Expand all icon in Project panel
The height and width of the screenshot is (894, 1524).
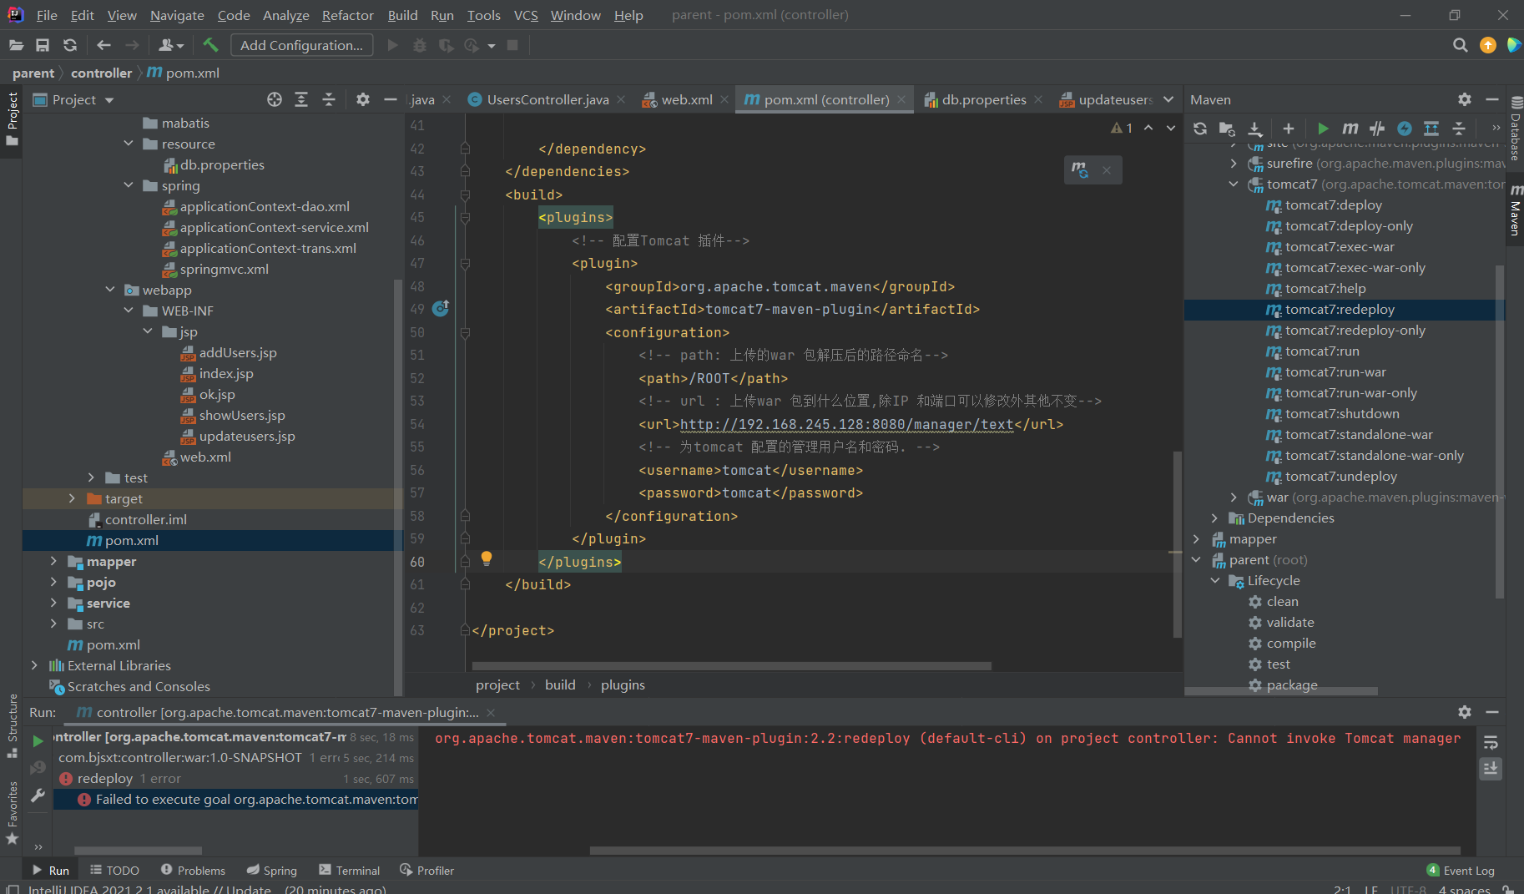tap(301, 99)
